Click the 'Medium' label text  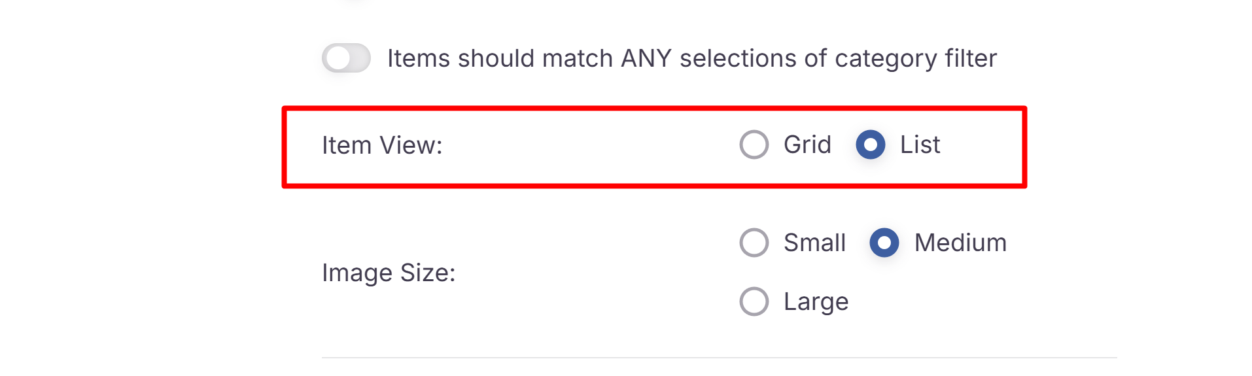pos(960,243)
